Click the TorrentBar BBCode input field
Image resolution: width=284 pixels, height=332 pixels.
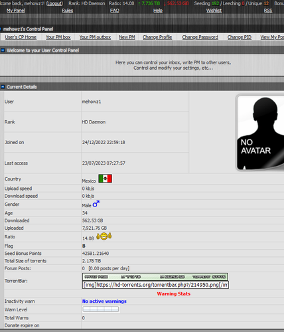155,285
